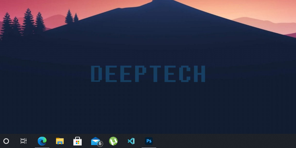Image resolution: width=296 pixels, height=148 pixels.
Task: Open Microsoft Store from the taskbar
Action: (x=78, y=141)
